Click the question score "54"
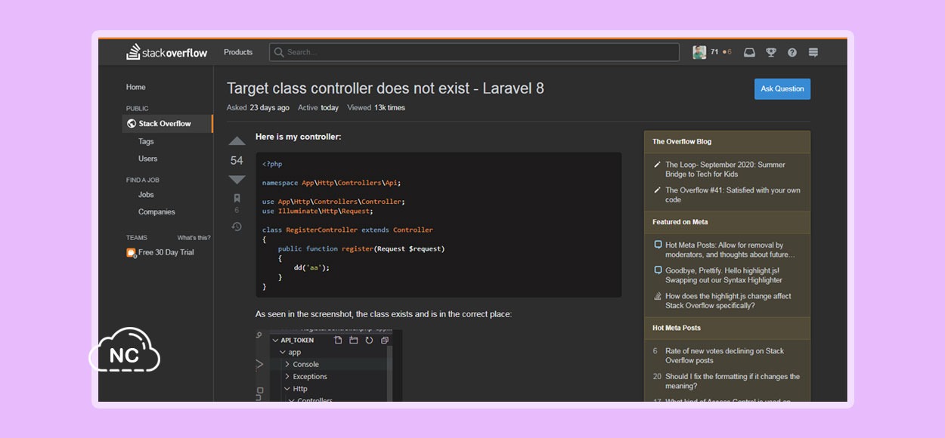Screen dimensions: 945x438 coord(237,160)
